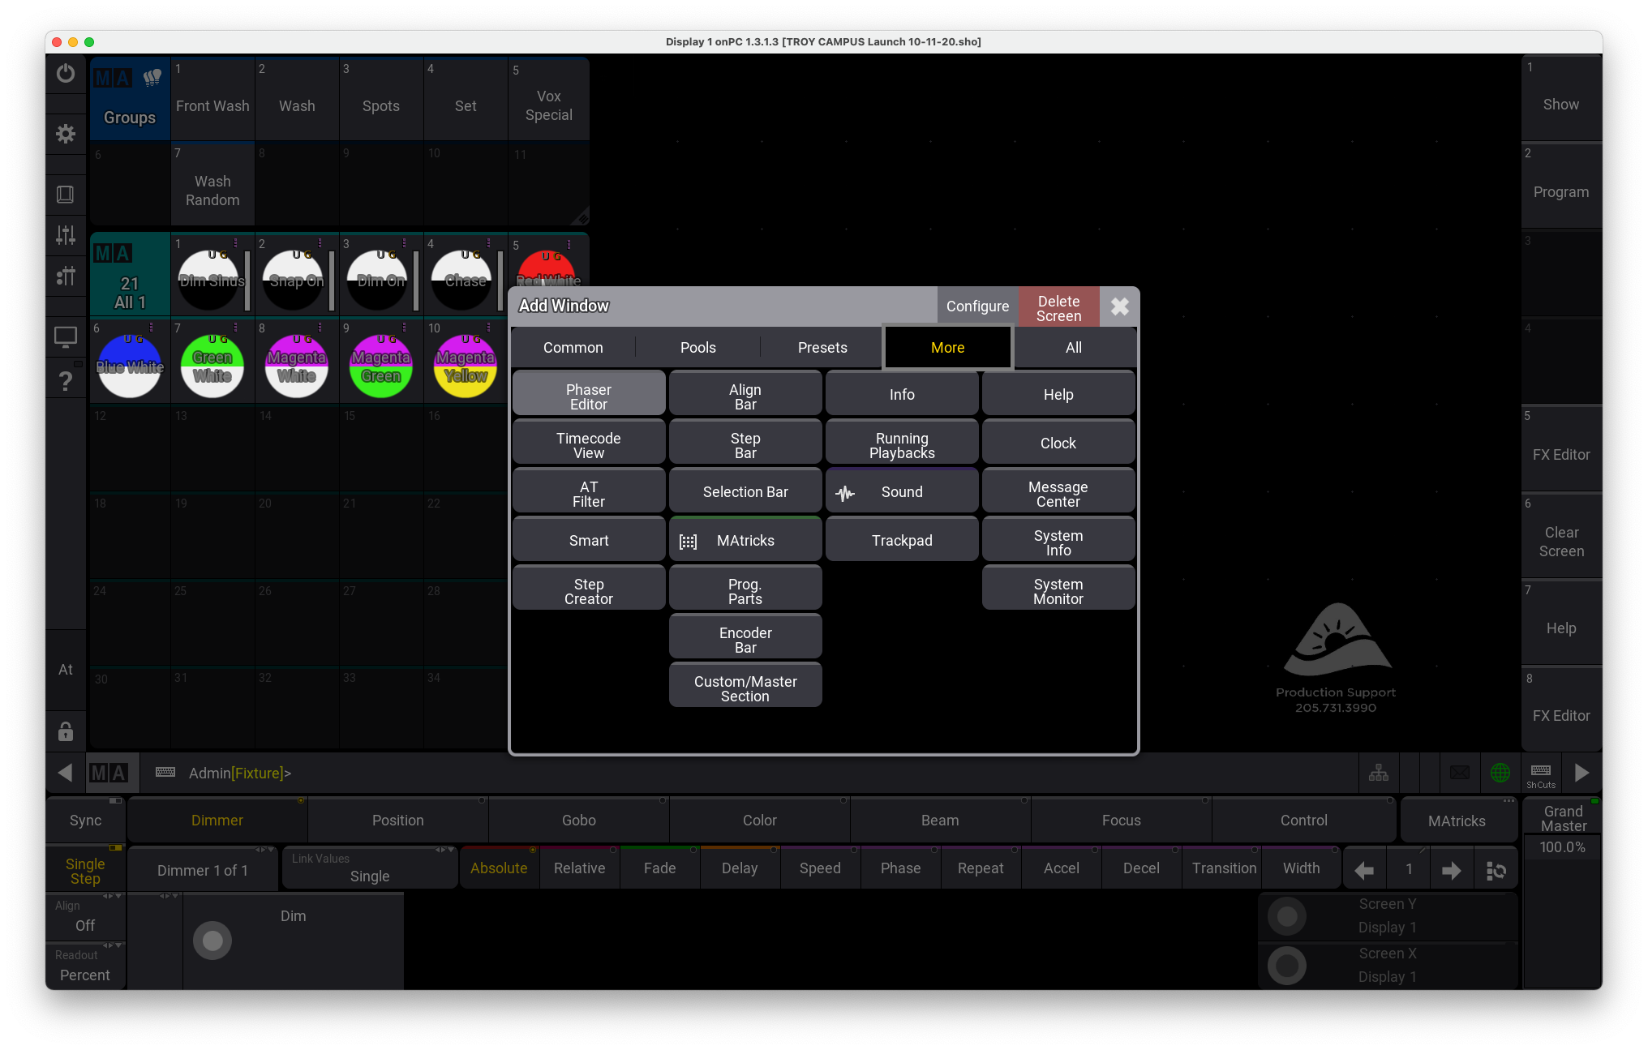Open the Align Off dropdown
This screenshot has height=1050, width=1648.
(x=85, y=917)
